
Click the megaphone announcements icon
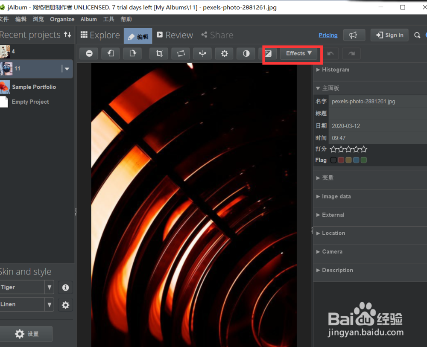354,35
